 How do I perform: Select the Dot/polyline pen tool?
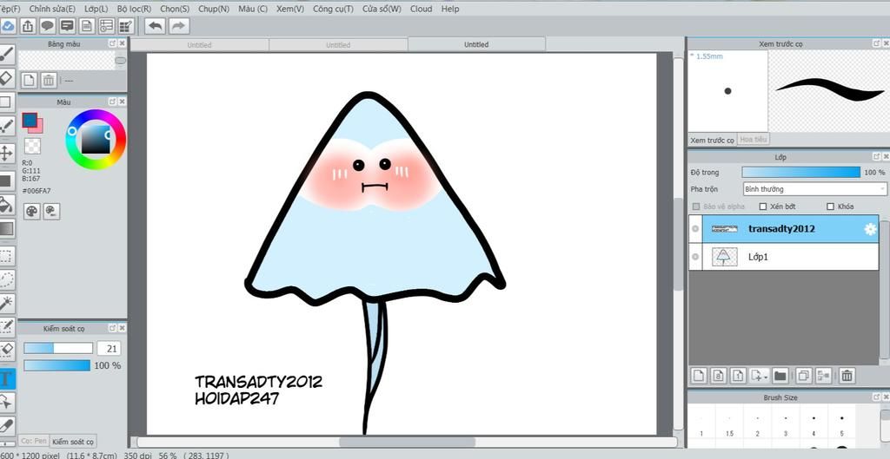[6, 126]
